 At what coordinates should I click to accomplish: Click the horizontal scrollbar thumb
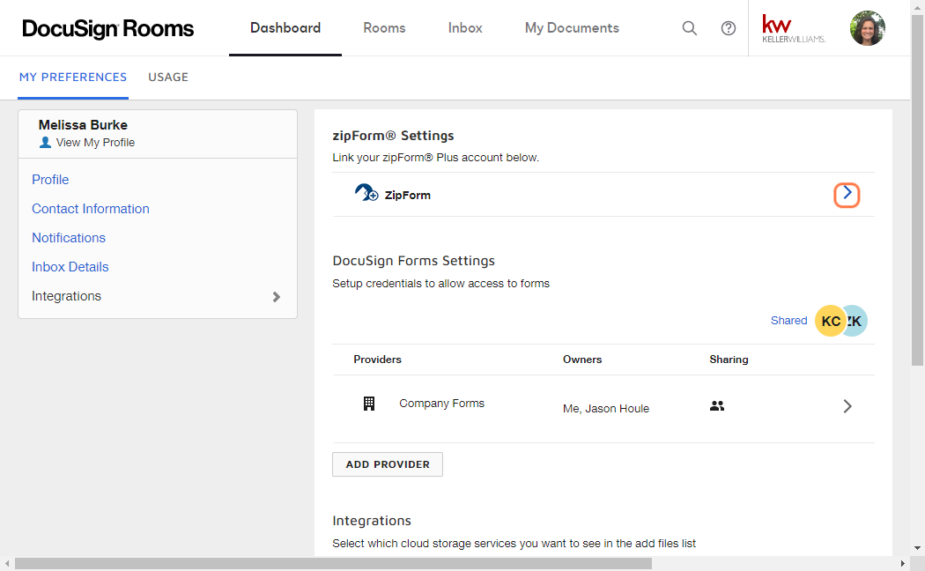point(333,563)
